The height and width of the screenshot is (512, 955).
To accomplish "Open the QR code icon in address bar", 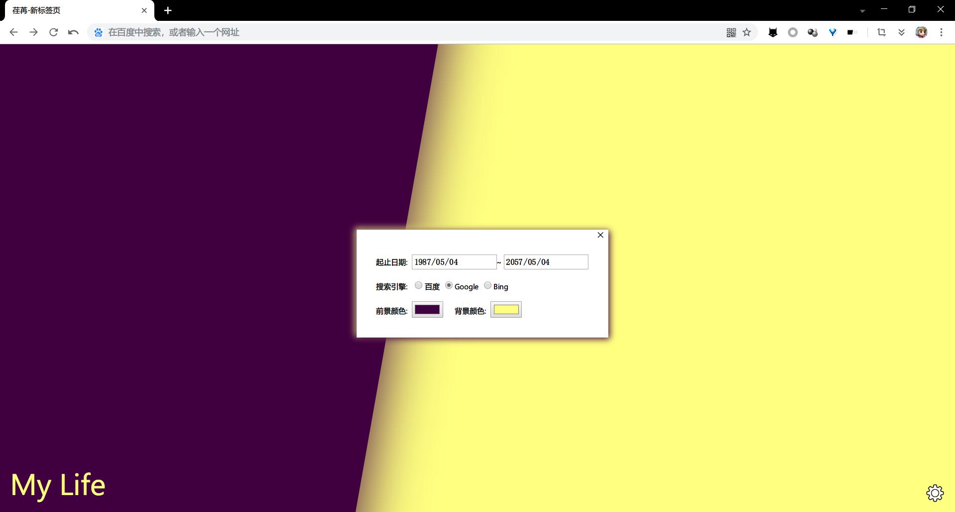I will point(731,32).
